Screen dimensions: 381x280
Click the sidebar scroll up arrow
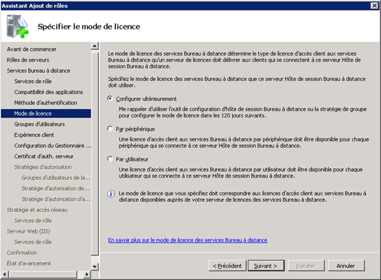(x=95, y=46)
